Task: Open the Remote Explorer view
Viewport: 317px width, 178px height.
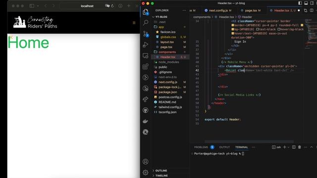Action: [x=146, y=55]
